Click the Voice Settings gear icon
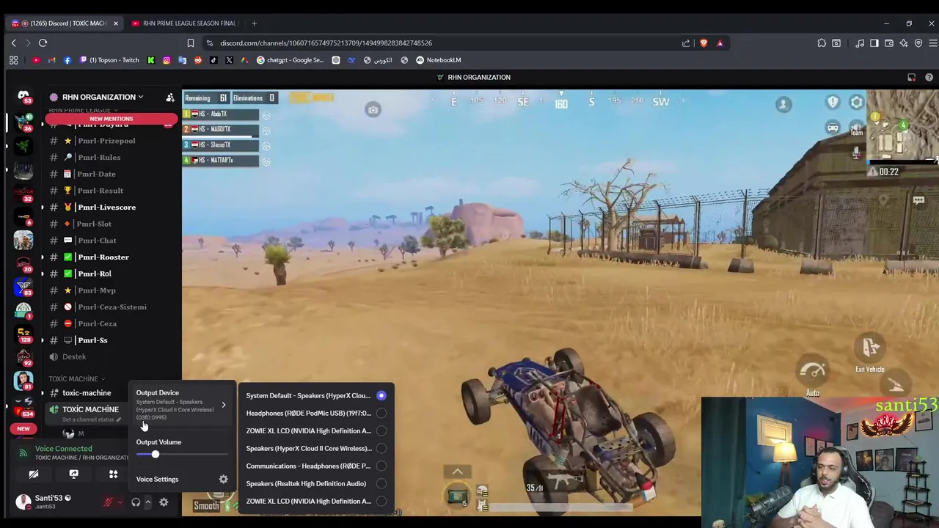 point(223,480)
